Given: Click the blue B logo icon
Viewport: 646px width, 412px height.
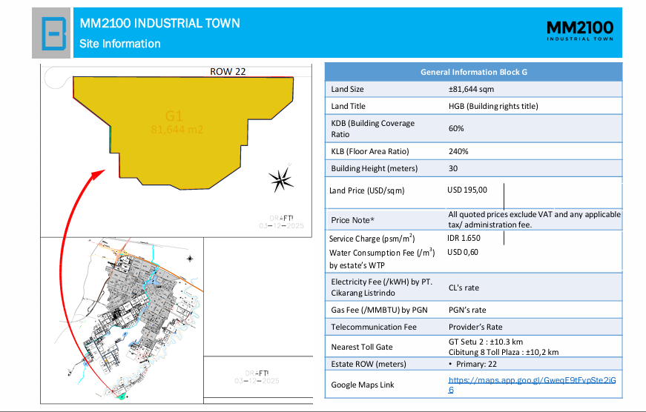Looking at the screenshot, I should coord(53,33).
